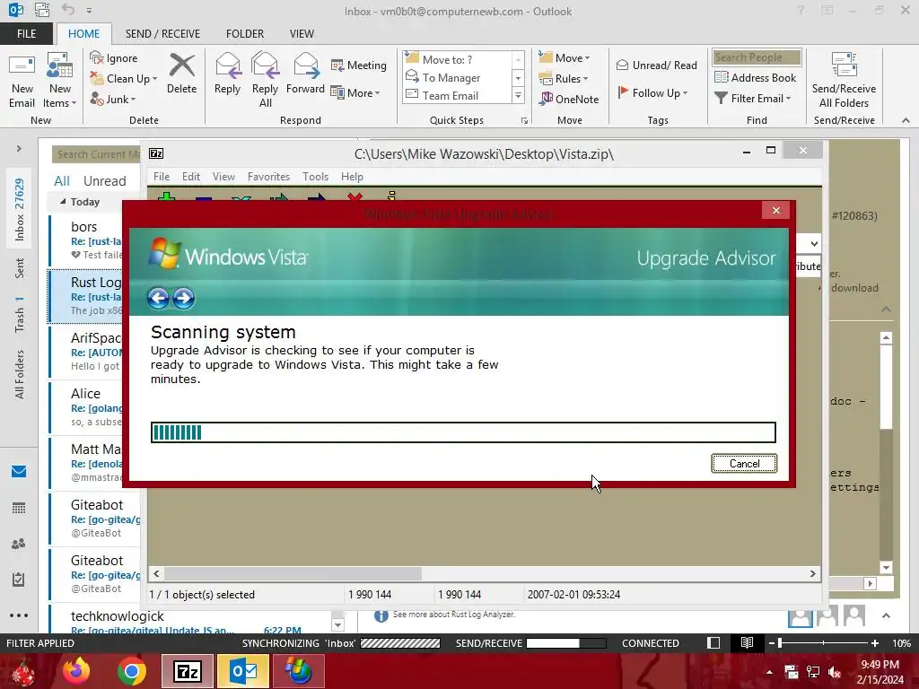Click in Search People field

[x=757, y=57]
